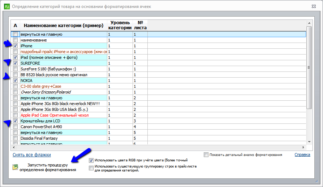Click the № листа column header
323x187 pixels.
(140, 25)
